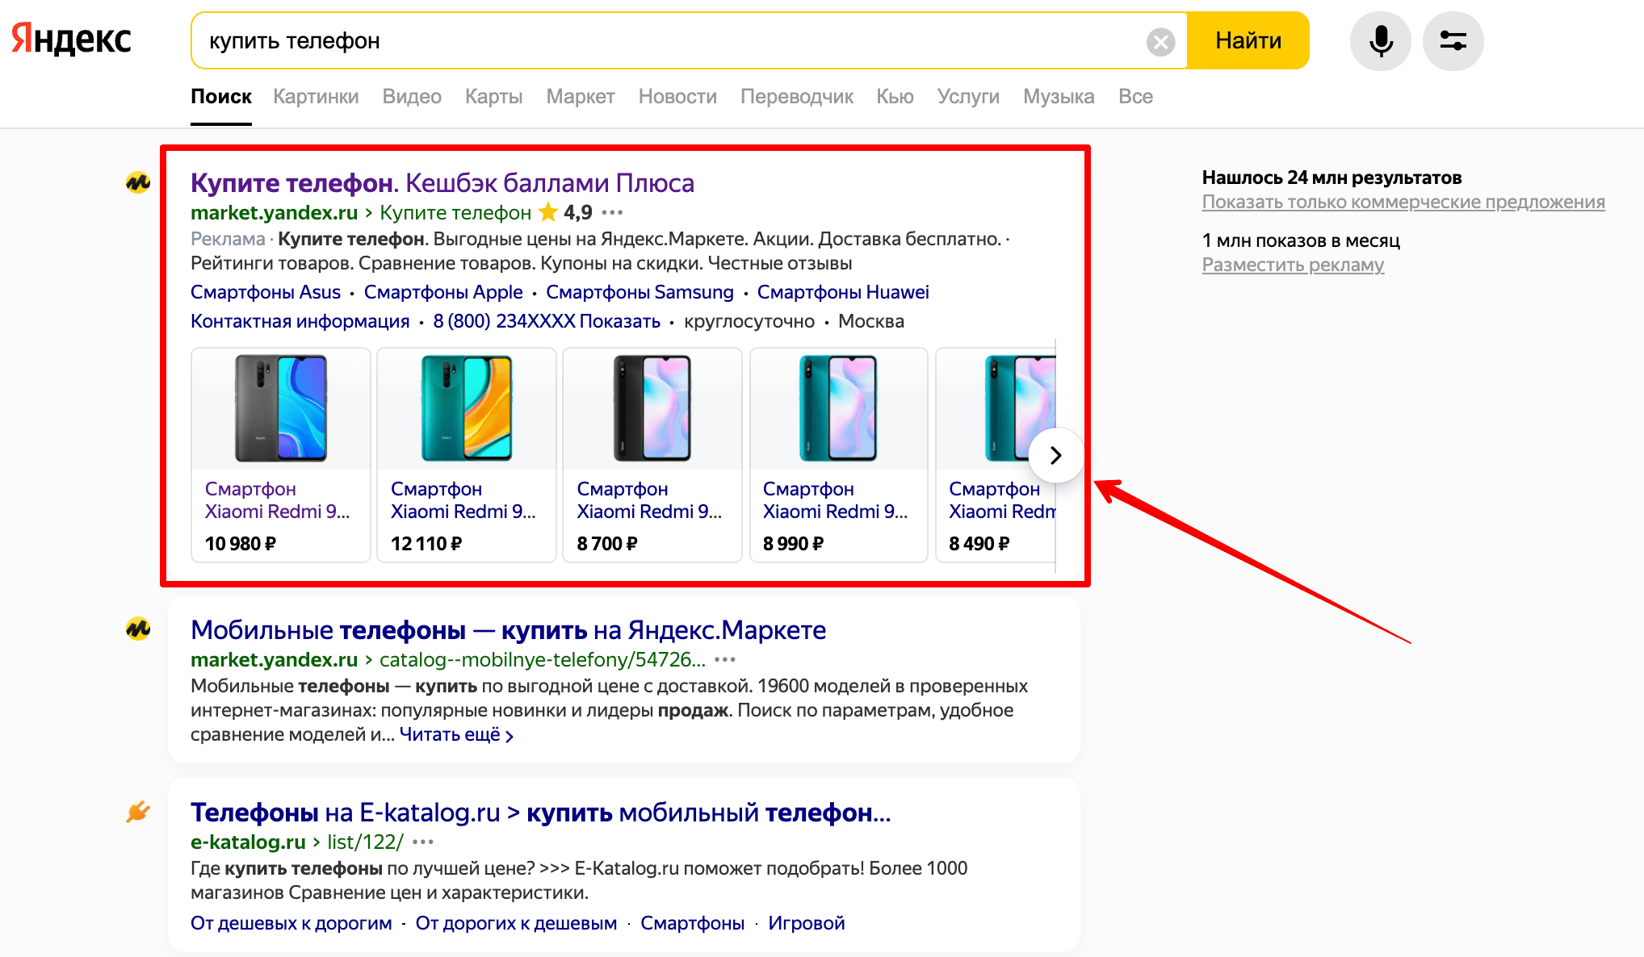Open search settings via the sliders icon
Image resolution: width=1644 pixels, height=957 pixels.
[1453, 40]
